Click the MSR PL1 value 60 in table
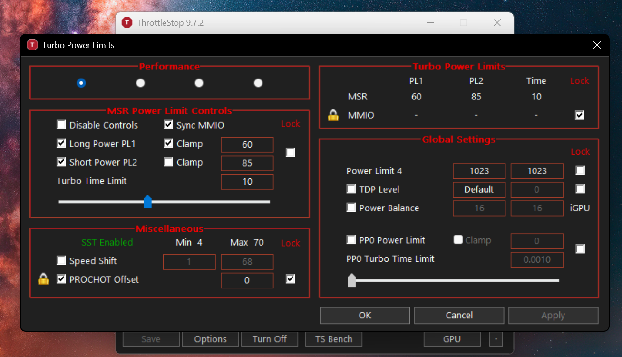622x357 pixels. point(416,97)
